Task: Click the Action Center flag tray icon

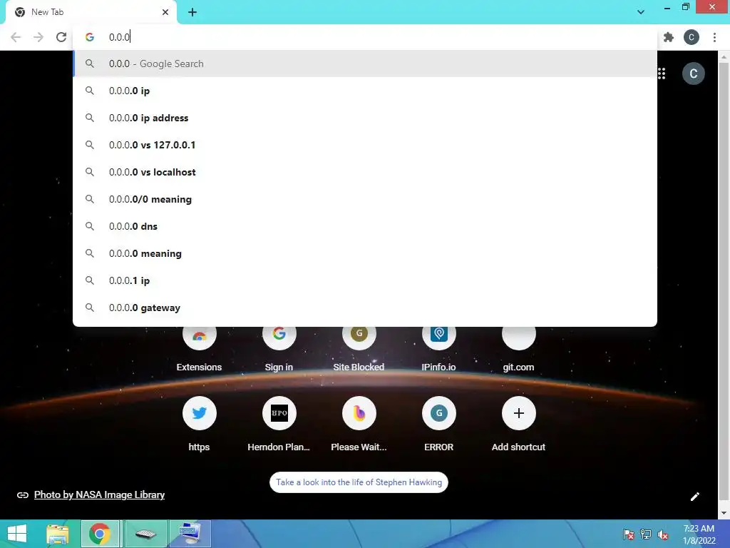Action: [629, 534]
